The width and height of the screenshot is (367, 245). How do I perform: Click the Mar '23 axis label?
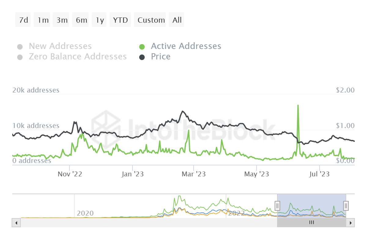point(194,174)
